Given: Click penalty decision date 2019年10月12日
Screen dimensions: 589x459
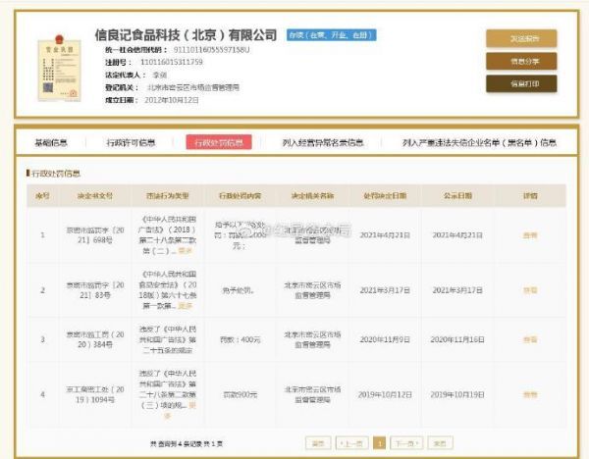Looking at the screenshot, I should click(x=385, y=394).
